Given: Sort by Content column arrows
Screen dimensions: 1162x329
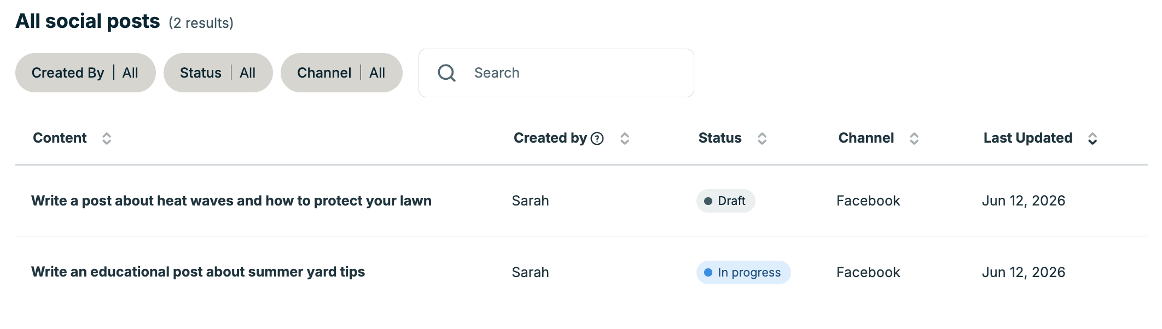Looking at the screenshot, I should coord(107,139).
